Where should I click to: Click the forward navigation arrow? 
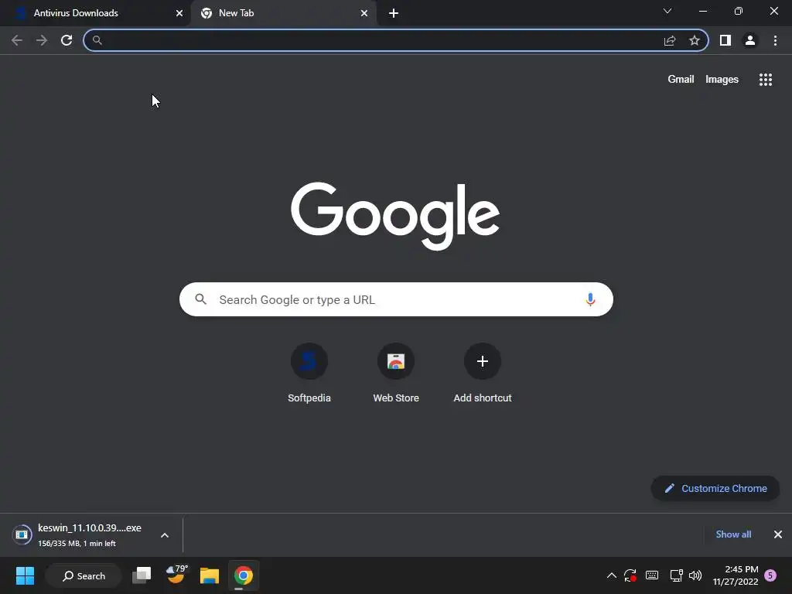pos(42,40)
